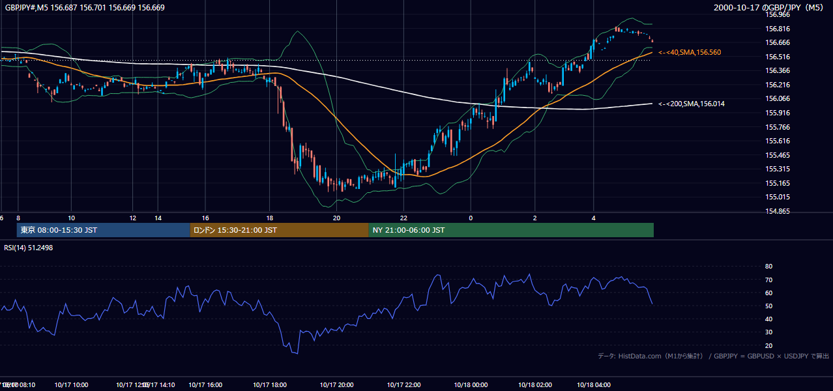Viewport: 833px width, 391px height.
Task: Click hour label 0 under the price chart
Action: [471, 218]
